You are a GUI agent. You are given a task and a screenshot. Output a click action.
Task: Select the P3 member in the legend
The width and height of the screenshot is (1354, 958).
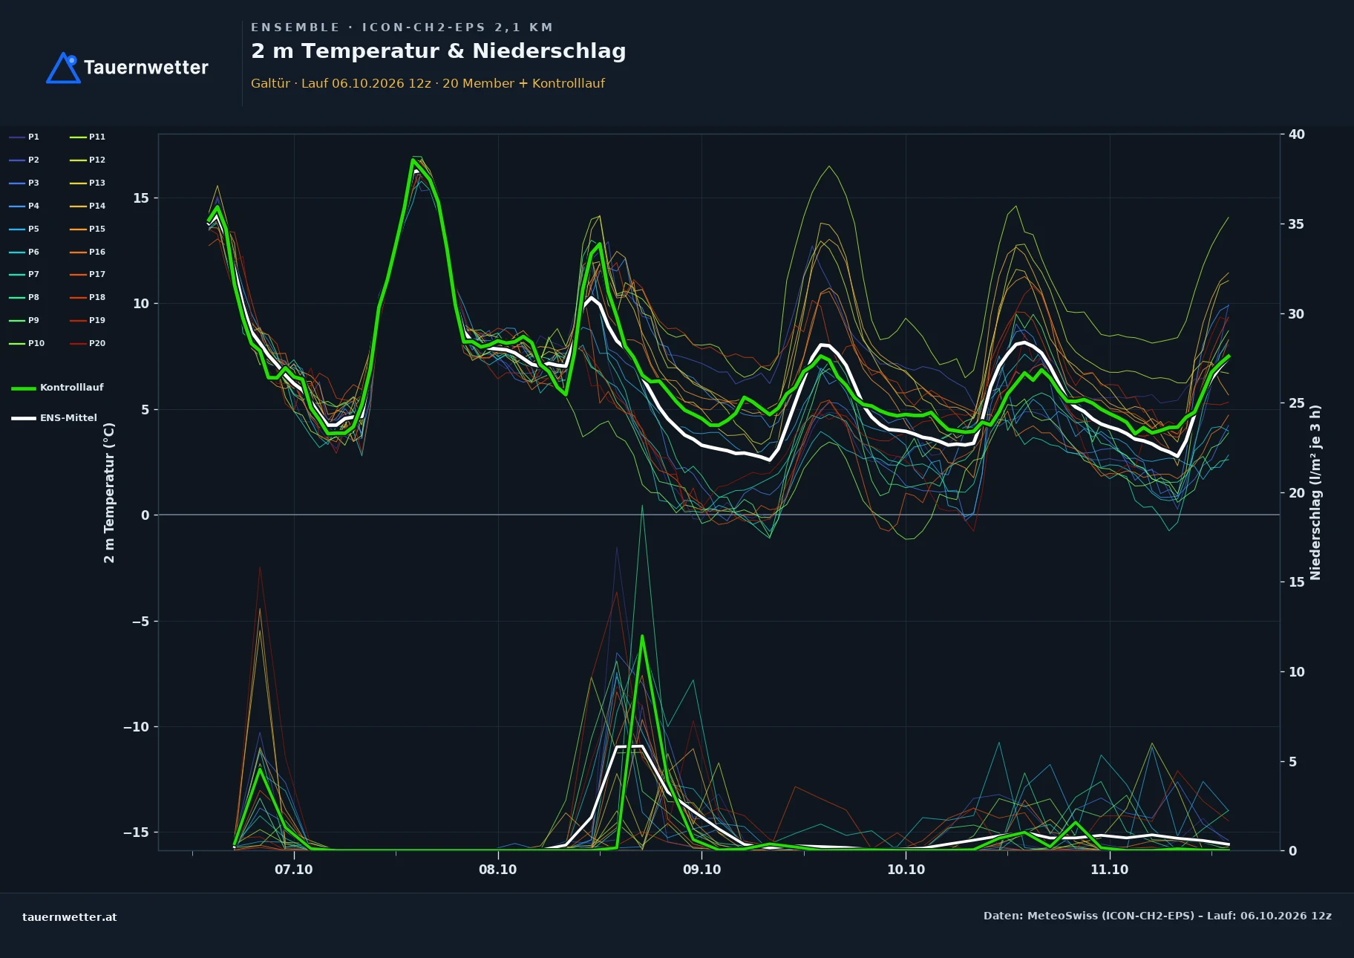tap(24, 183)
